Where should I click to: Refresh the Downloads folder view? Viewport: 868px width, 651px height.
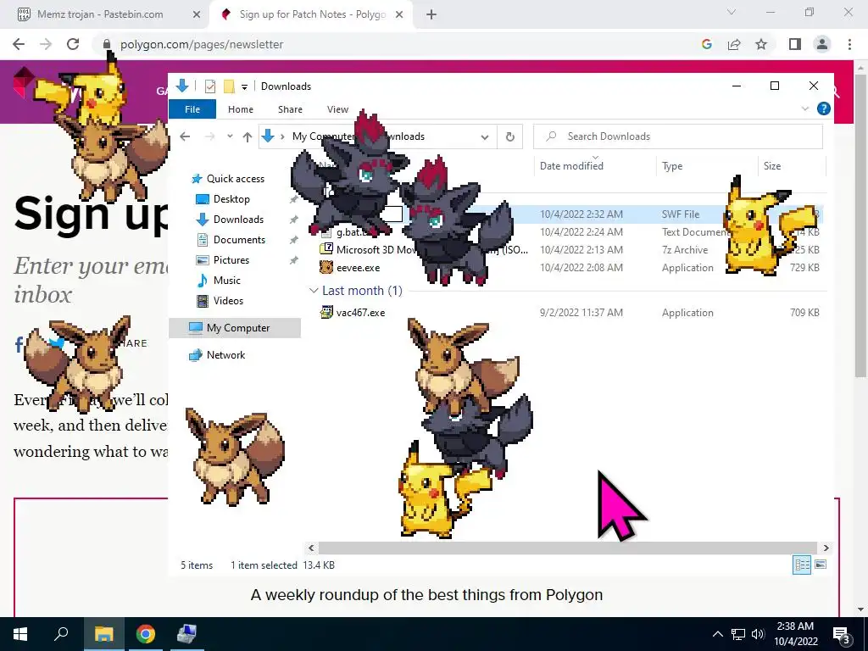point(509,136)
